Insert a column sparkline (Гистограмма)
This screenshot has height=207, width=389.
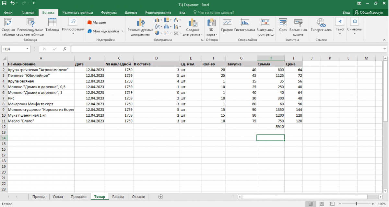(245, 25)
